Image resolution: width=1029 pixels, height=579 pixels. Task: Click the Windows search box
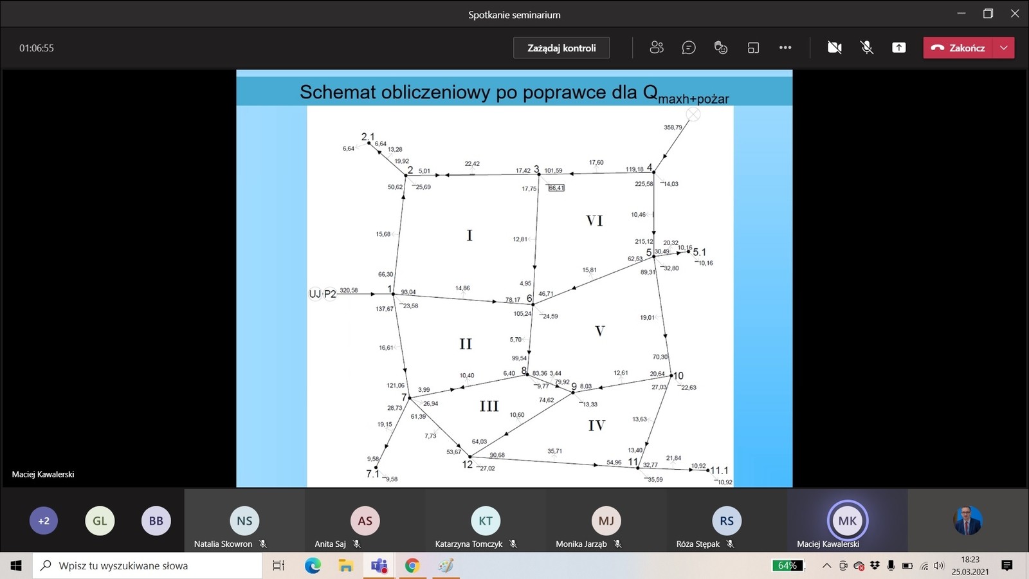pyautogui.click(x=148, y=565)
